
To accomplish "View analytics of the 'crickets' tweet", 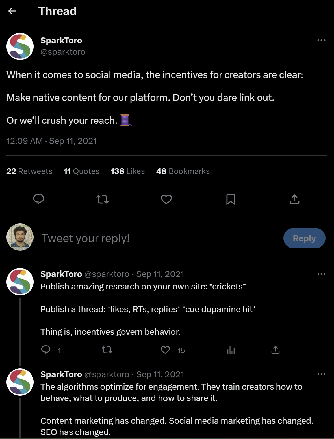I will (231, 350).
